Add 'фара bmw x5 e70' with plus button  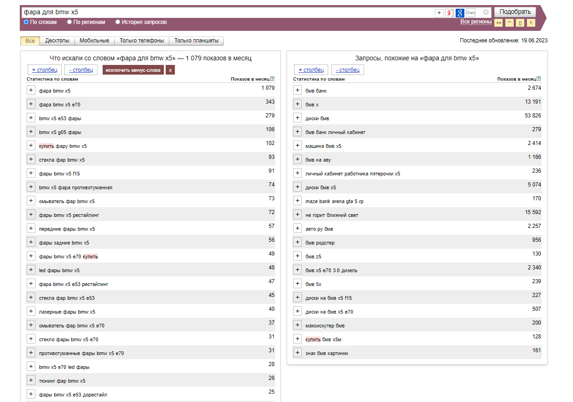click(x=31, y=104)
